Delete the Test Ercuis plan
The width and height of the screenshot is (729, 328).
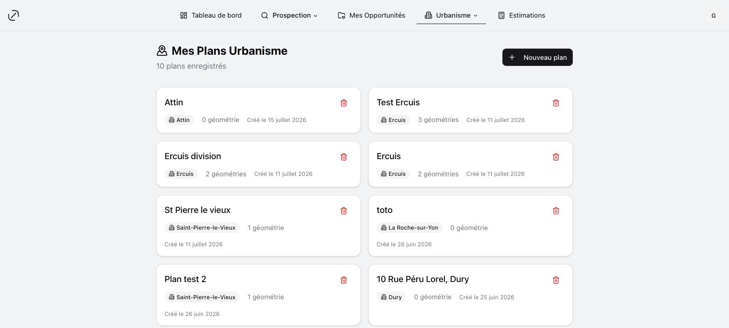tap(556, 103)
